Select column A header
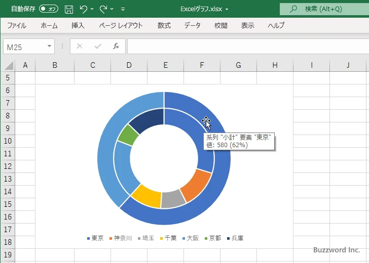 [x=25, y=65]
